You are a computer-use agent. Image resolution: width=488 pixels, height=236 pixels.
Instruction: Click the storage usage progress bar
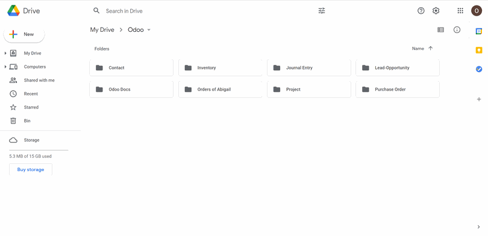pyautogui.click(x=39, y=150)
